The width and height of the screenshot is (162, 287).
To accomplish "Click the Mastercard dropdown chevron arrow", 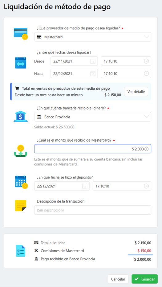I will tap(147, 37).
